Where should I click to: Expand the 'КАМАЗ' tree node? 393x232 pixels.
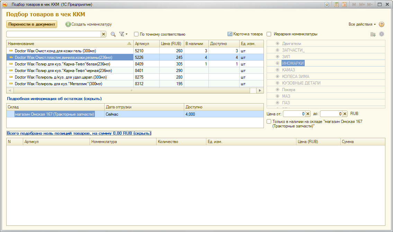pos(277,70)
